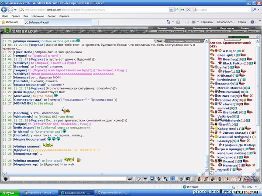Click the IE help question mark icon
This screenshot has width=262, height=196.
pos(252,22)
